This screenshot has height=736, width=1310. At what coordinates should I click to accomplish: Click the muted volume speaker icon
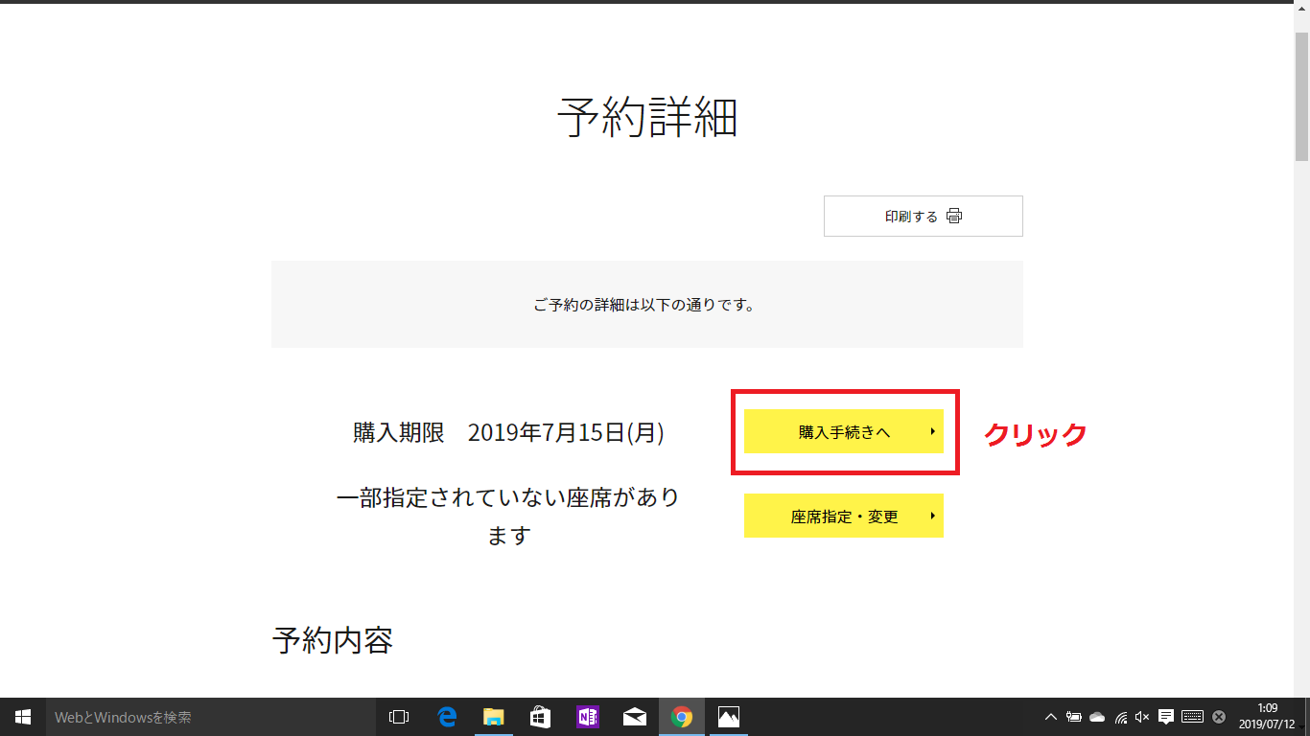[x=1142, y=717]
